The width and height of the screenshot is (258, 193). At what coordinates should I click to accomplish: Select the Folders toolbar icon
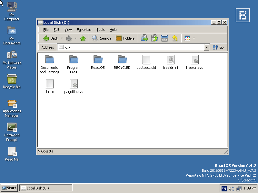[x=125, y=38]
